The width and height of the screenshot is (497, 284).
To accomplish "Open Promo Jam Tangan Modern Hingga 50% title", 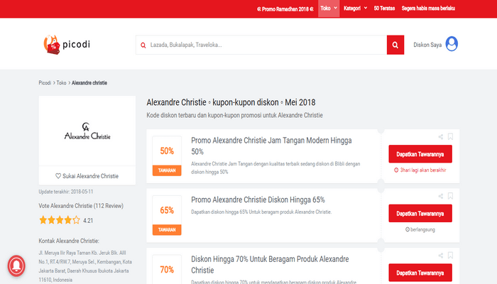I will click(x=271, y=146).
